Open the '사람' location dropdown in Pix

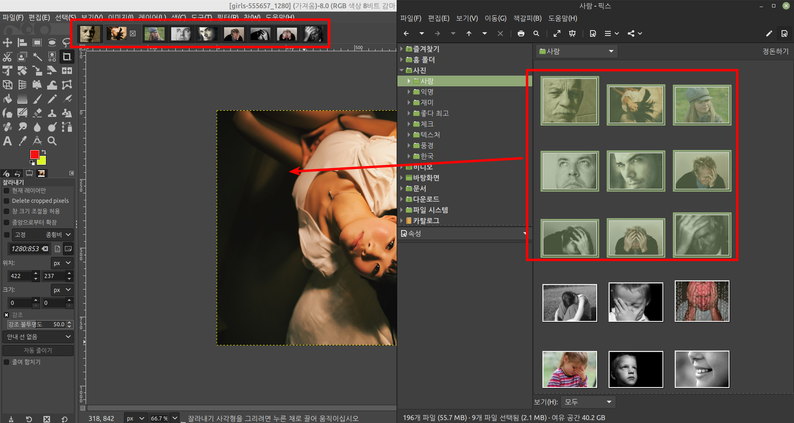[577, 51]
